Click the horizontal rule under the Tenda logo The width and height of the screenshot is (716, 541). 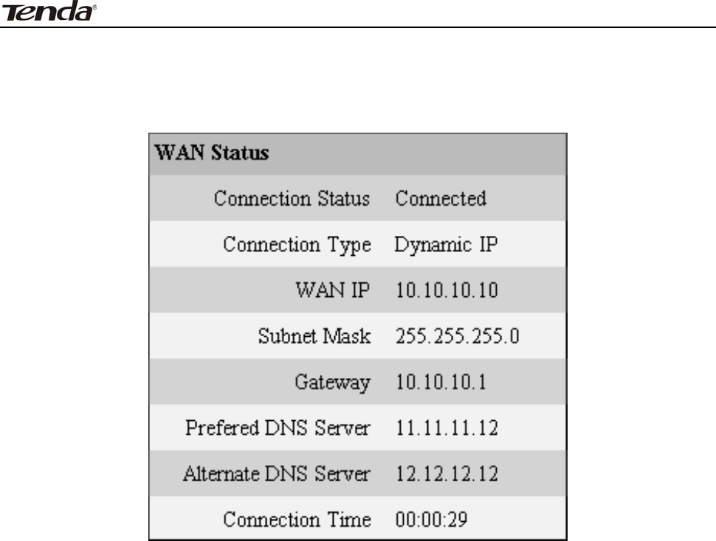click(x=358, y=27)
